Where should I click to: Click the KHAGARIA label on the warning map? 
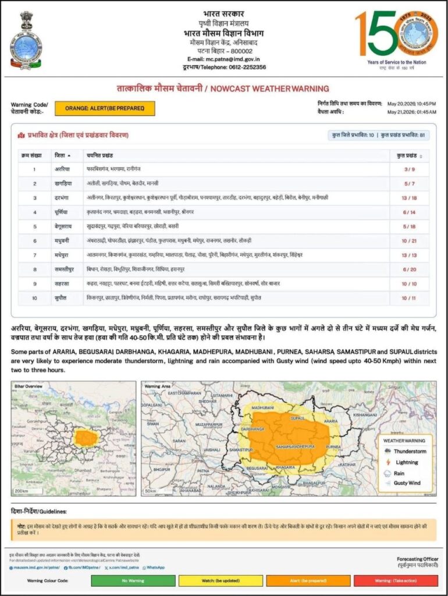[285, 467]
